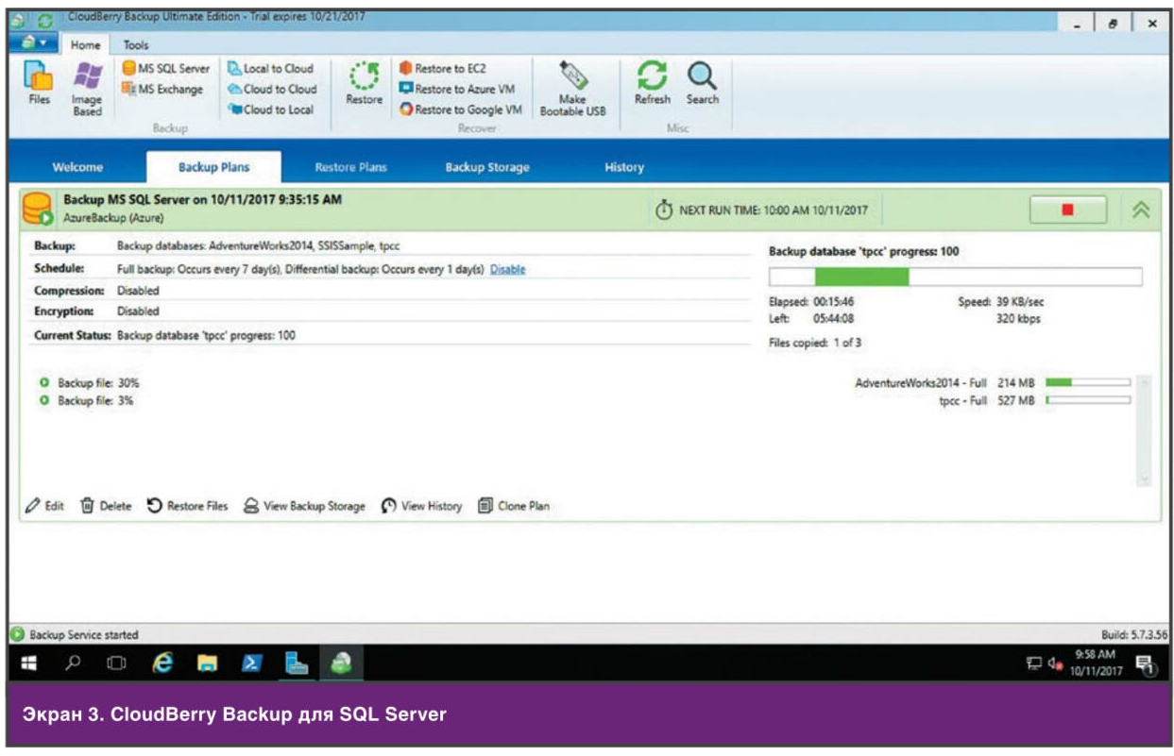Click Restore Files
Image resolution: width=1174 pixels, height=756 pixels.
tap(188, 506)
